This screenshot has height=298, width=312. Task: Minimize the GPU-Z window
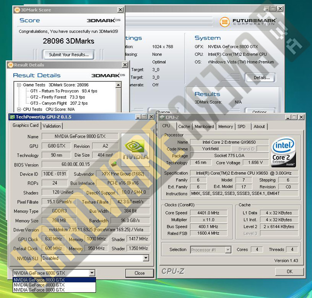coord(138,117)
